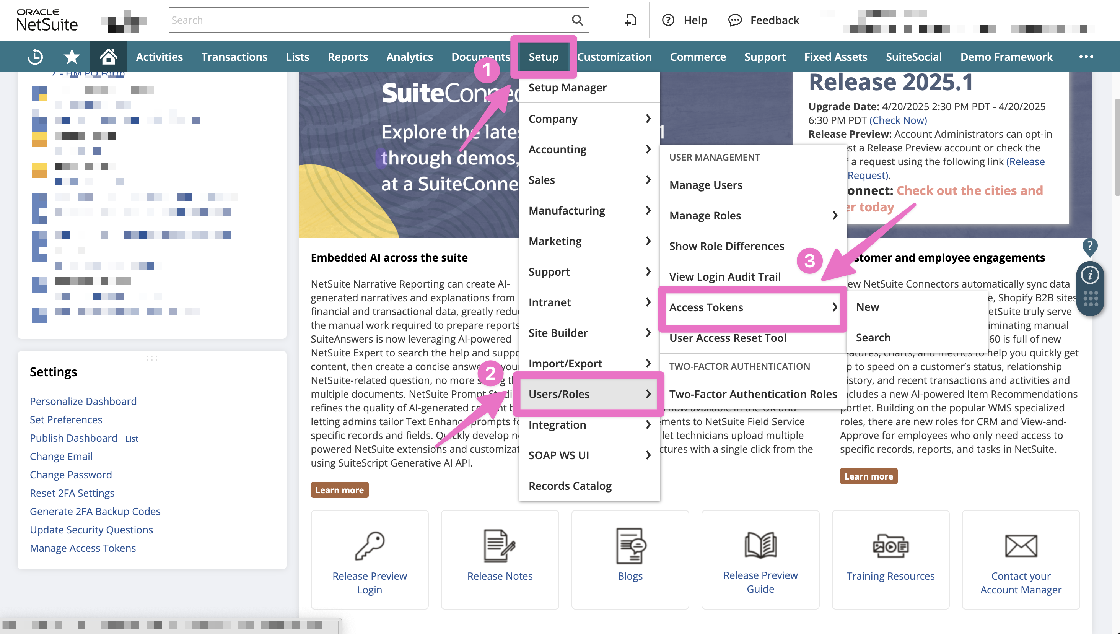Open the Customization menu
This screenshot has height=634, width=1120.
coord(614,57)
